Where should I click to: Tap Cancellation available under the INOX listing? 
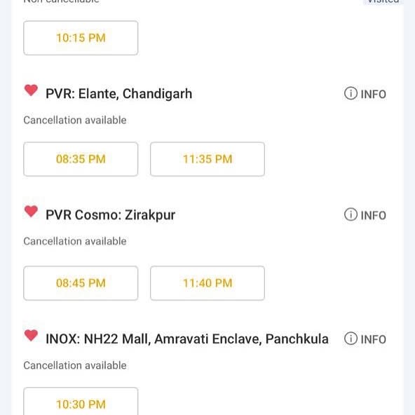[x=75, y=365]
